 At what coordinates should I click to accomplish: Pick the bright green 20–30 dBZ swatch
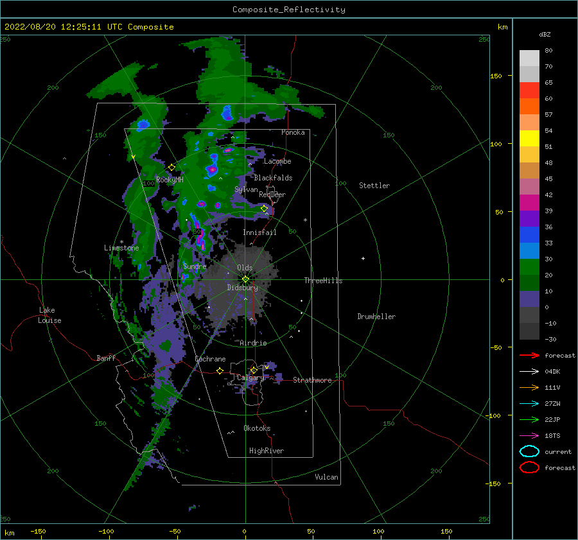529,266
